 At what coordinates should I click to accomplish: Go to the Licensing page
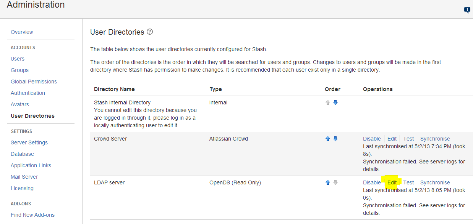(x=22, y=188)
